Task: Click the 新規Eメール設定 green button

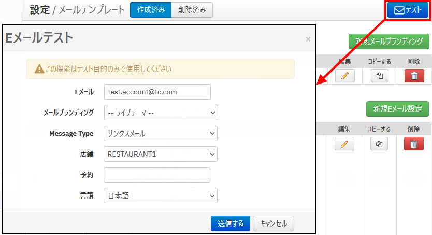Action: coord(397,108)
